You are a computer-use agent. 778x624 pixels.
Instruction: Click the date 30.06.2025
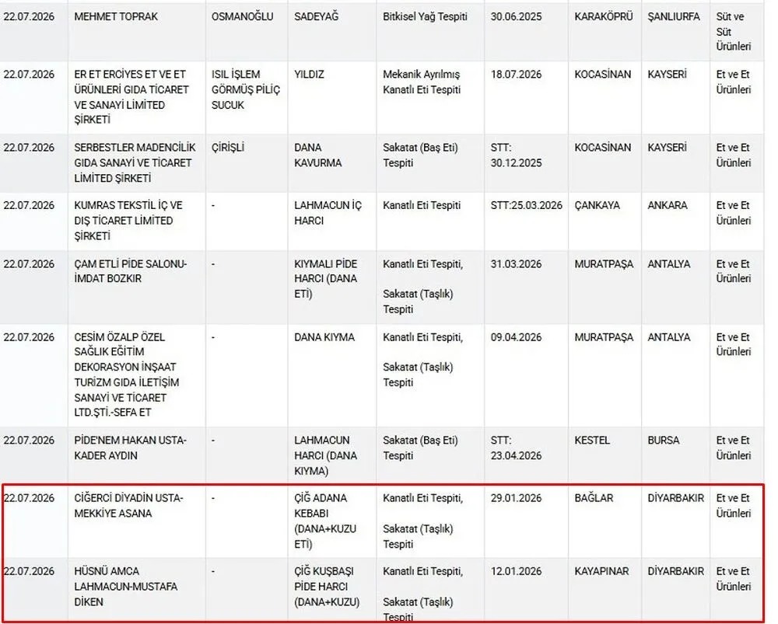click(516, 17)
